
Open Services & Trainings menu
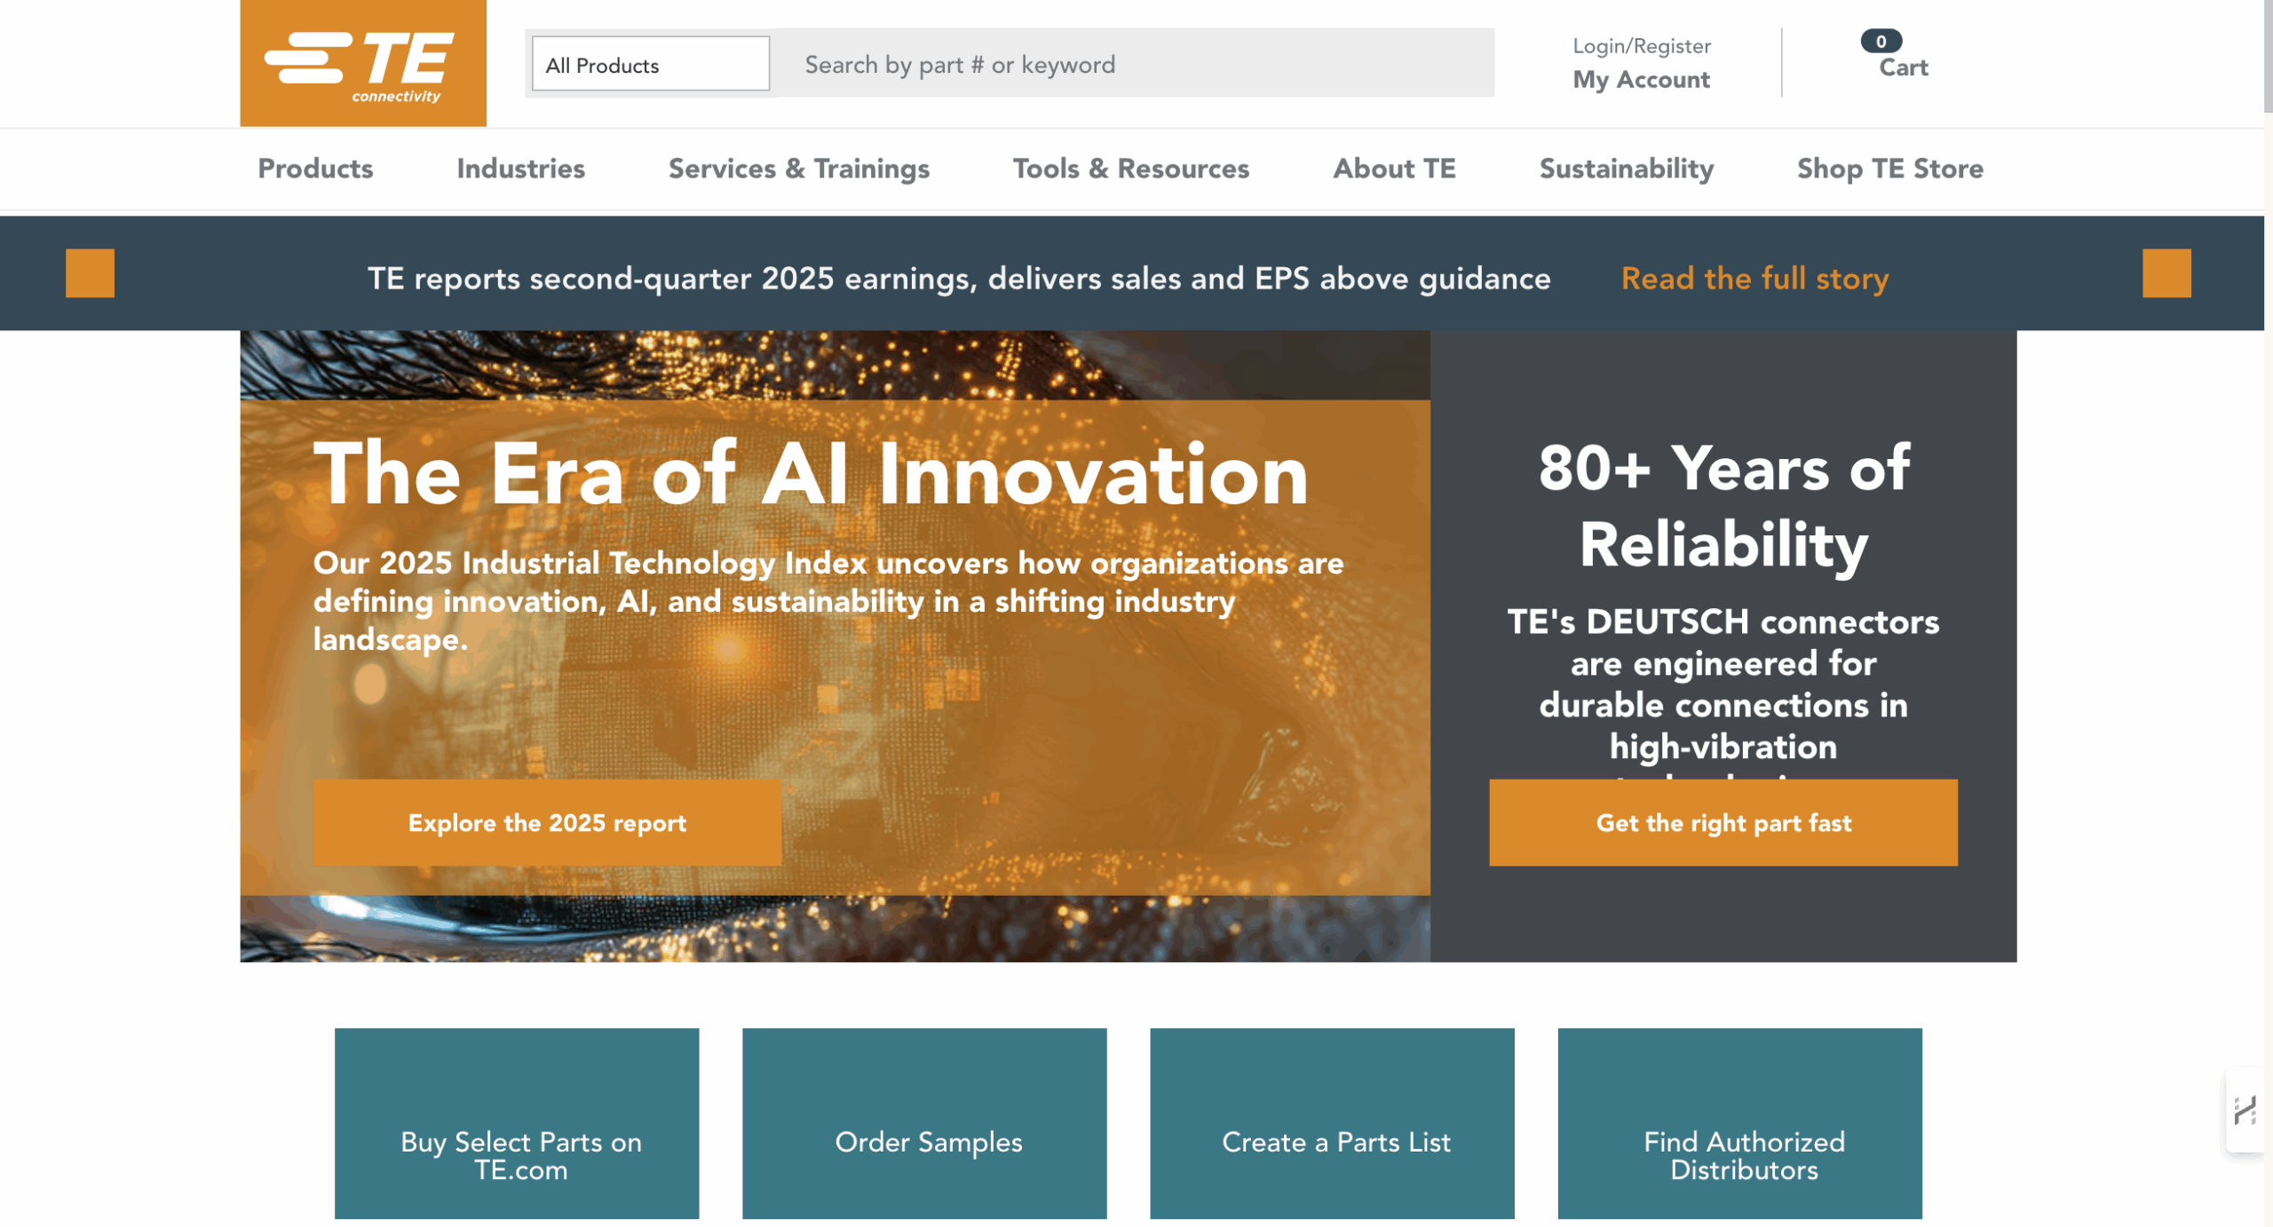click(798, 169)
